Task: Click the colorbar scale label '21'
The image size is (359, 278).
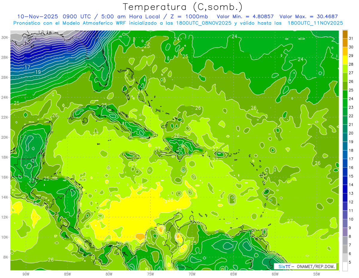Action: [x=351, y=124]
